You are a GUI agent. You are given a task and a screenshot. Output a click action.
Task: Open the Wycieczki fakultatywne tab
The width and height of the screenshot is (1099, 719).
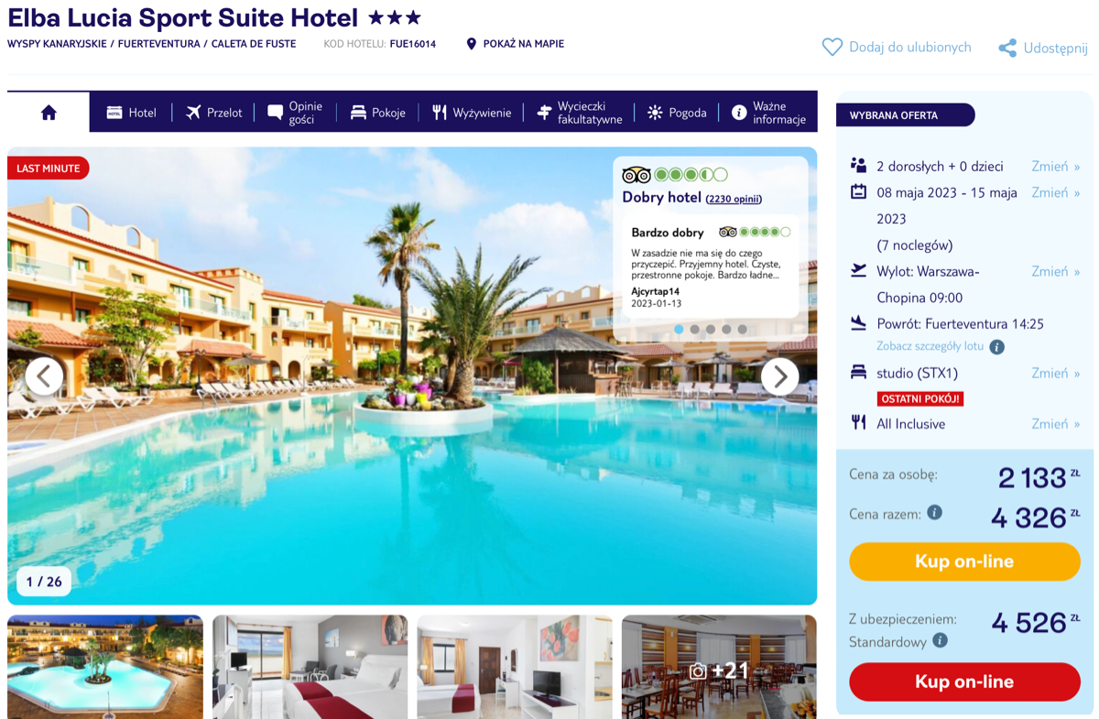(x=579, y=113)
